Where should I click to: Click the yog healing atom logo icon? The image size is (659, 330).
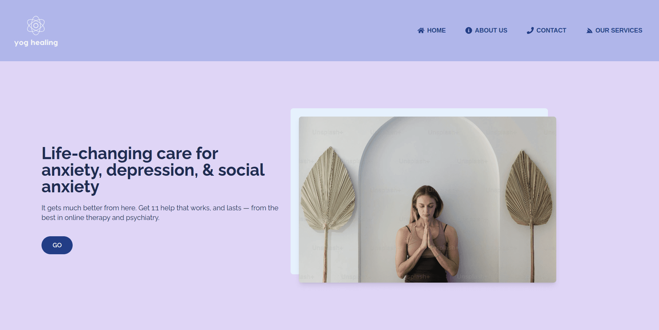coord(36,25)
